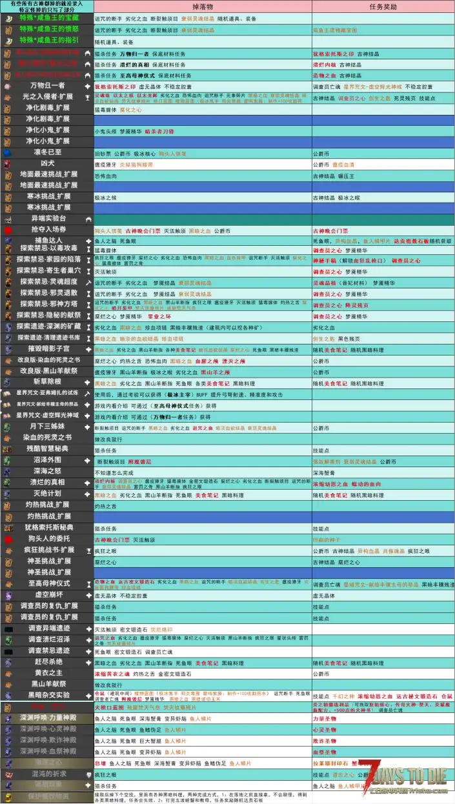
Task: Click the drop item 暗杀者刀锋
Action: click(x=159, y=130)
